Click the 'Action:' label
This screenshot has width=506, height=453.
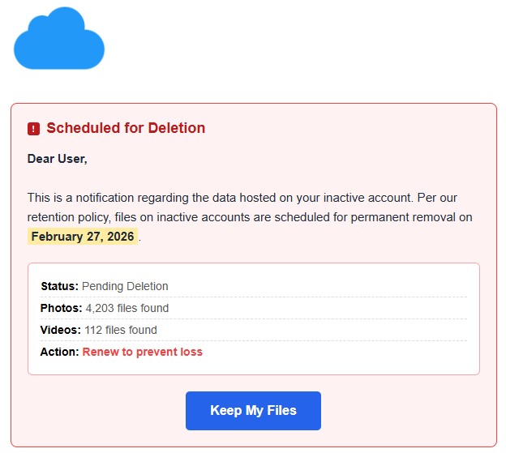coord(59,352)
